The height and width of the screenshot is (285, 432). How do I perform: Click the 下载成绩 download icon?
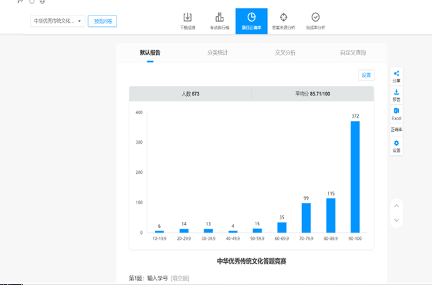click(188, 17)
